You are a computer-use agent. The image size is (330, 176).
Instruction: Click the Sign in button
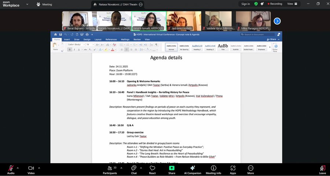click(246, 4)
